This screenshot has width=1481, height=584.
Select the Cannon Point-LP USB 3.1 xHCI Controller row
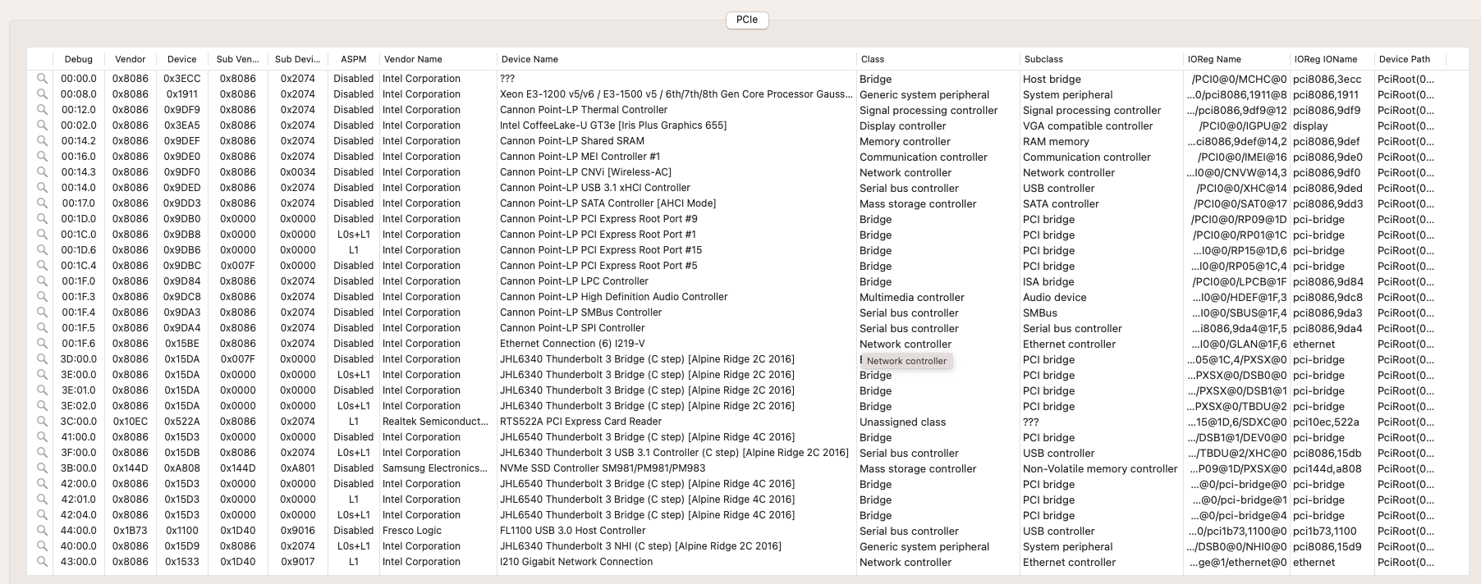tap(747, 188)
